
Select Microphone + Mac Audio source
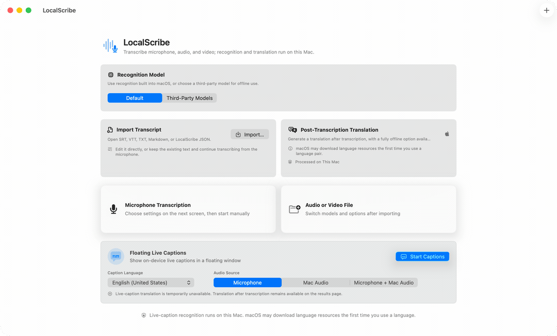click(x=384, y=282)
